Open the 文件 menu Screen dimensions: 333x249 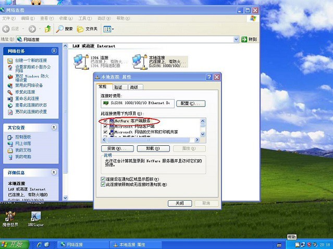(9, 18)
